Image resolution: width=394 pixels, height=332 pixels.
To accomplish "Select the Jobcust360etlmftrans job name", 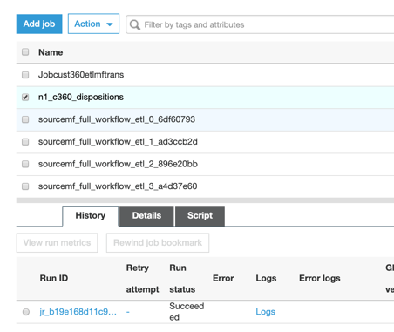I will 81,75.
